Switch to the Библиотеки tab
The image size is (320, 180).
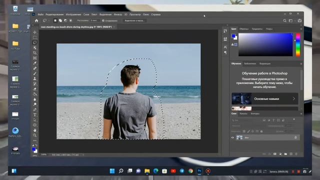click(250, 63)
